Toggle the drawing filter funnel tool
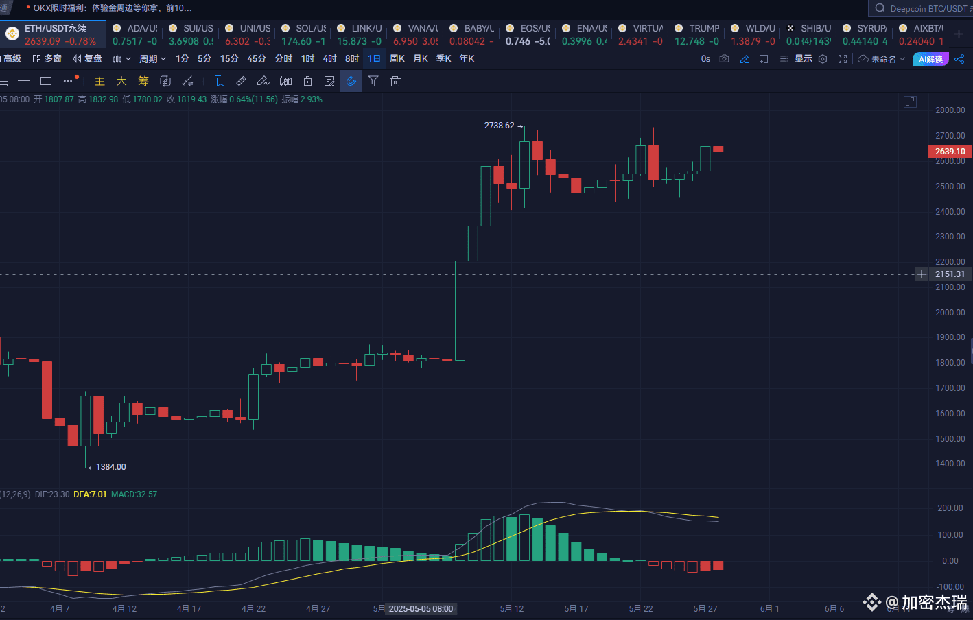The width and height of the screenshot is (973, 620). (x=373, y=81)
